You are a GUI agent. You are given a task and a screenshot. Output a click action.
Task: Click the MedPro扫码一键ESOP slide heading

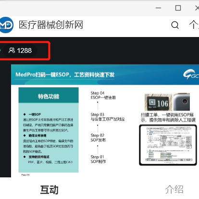pyautogui.click(x=65, y=75)
